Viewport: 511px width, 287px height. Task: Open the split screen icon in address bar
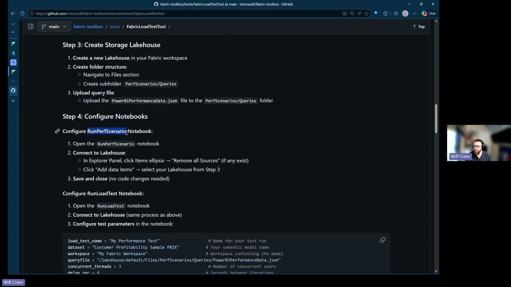(345, 14)
